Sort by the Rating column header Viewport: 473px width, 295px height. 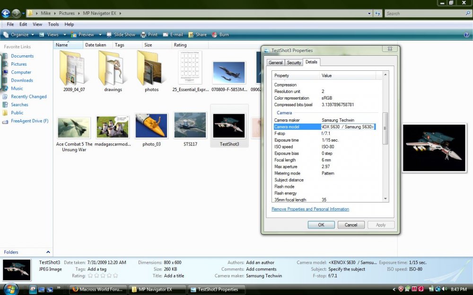click(x=190, y=45)
